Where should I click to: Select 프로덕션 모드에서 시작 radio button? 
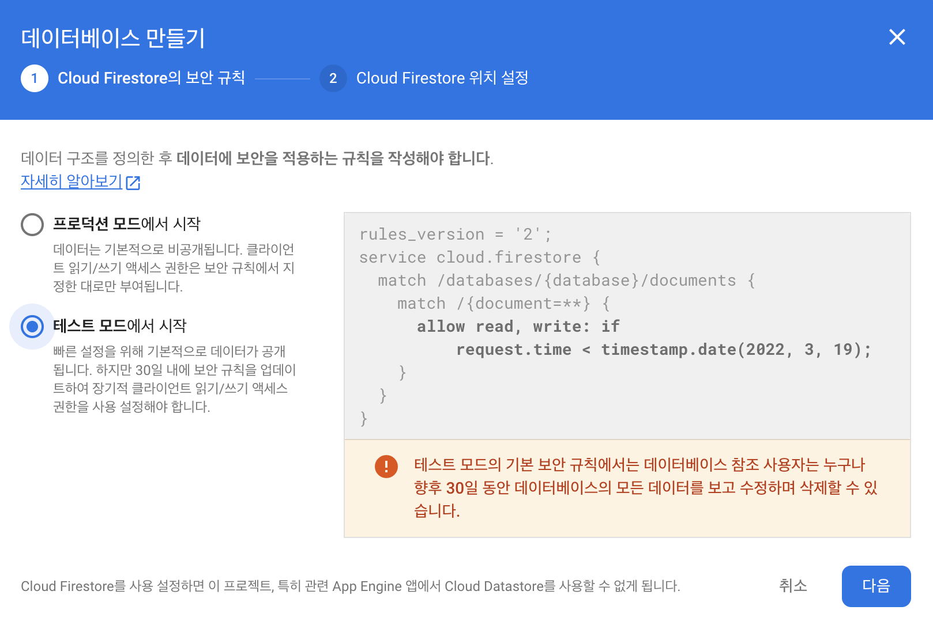coord(32,225)
